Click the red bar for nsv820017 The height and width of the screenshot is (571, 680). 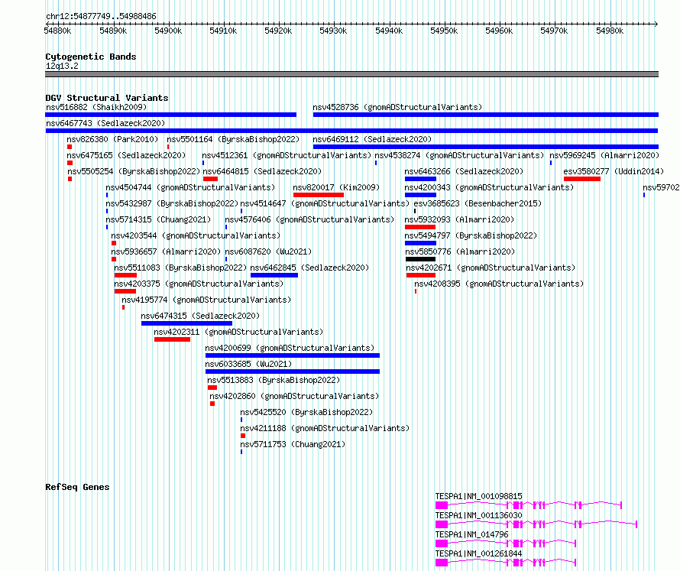tap(319, 195)
